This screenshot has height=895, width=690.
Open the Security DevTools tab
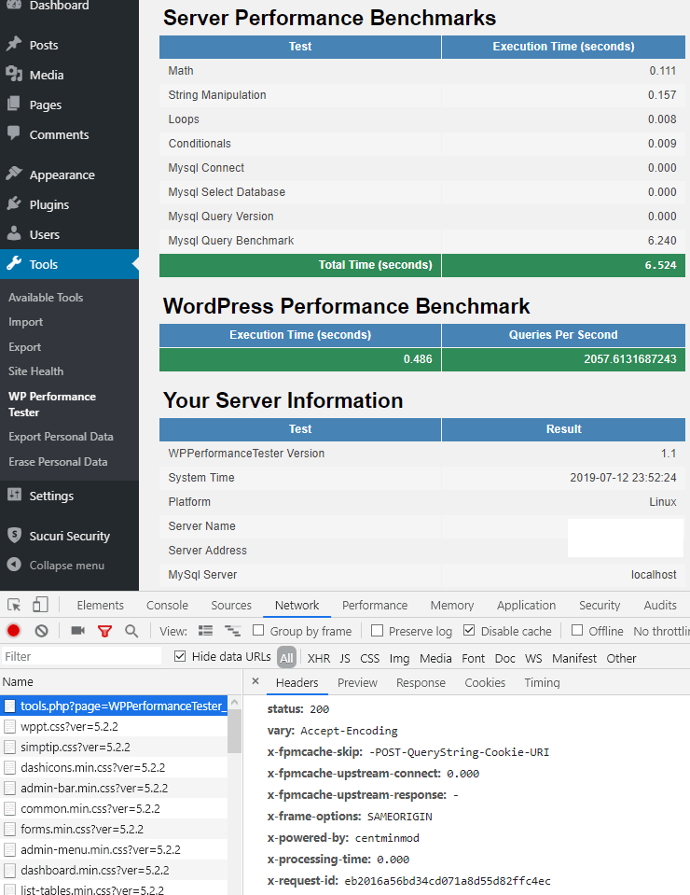point(600,605)
